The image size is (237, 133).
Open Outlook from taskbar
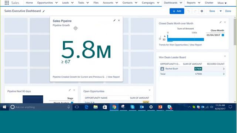click(142, 107)
